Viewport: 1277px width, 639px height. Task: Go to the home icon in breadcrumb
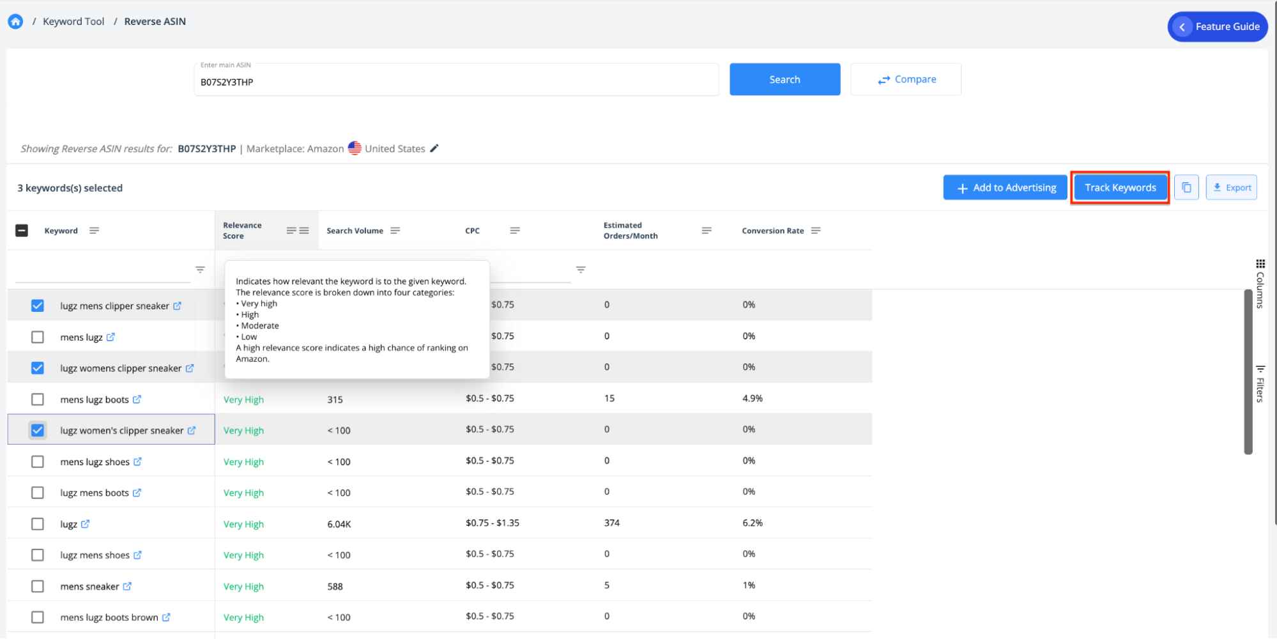click(15, 21)
